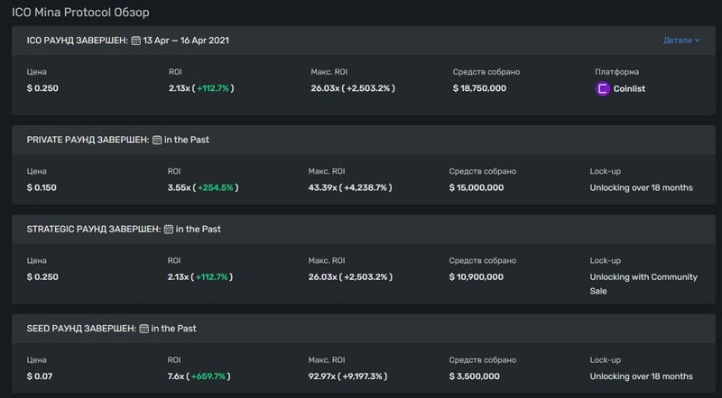
Task: Click the Coinlist platform logo icon
Action: (603, 89)
